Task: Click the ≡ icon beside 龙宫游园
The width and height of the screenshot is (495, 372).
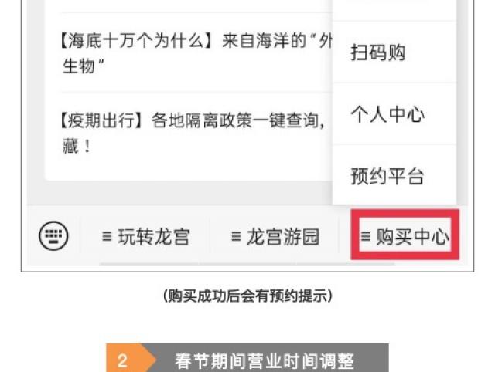Action: 236,236
